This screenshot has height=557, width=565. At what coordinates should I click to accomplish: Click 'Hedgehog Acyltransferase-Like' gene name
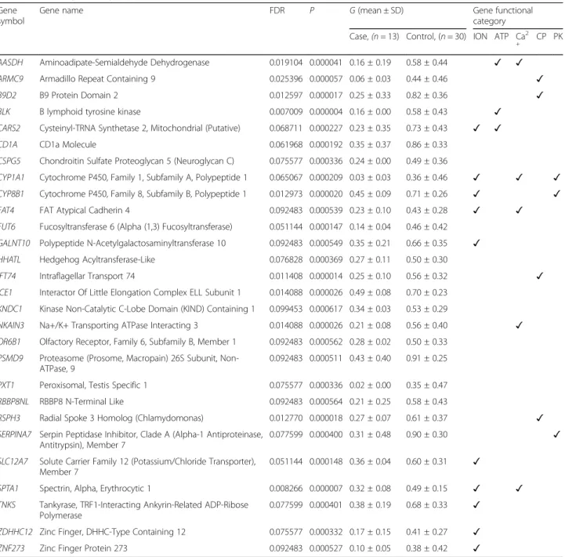tap(97, 260)
